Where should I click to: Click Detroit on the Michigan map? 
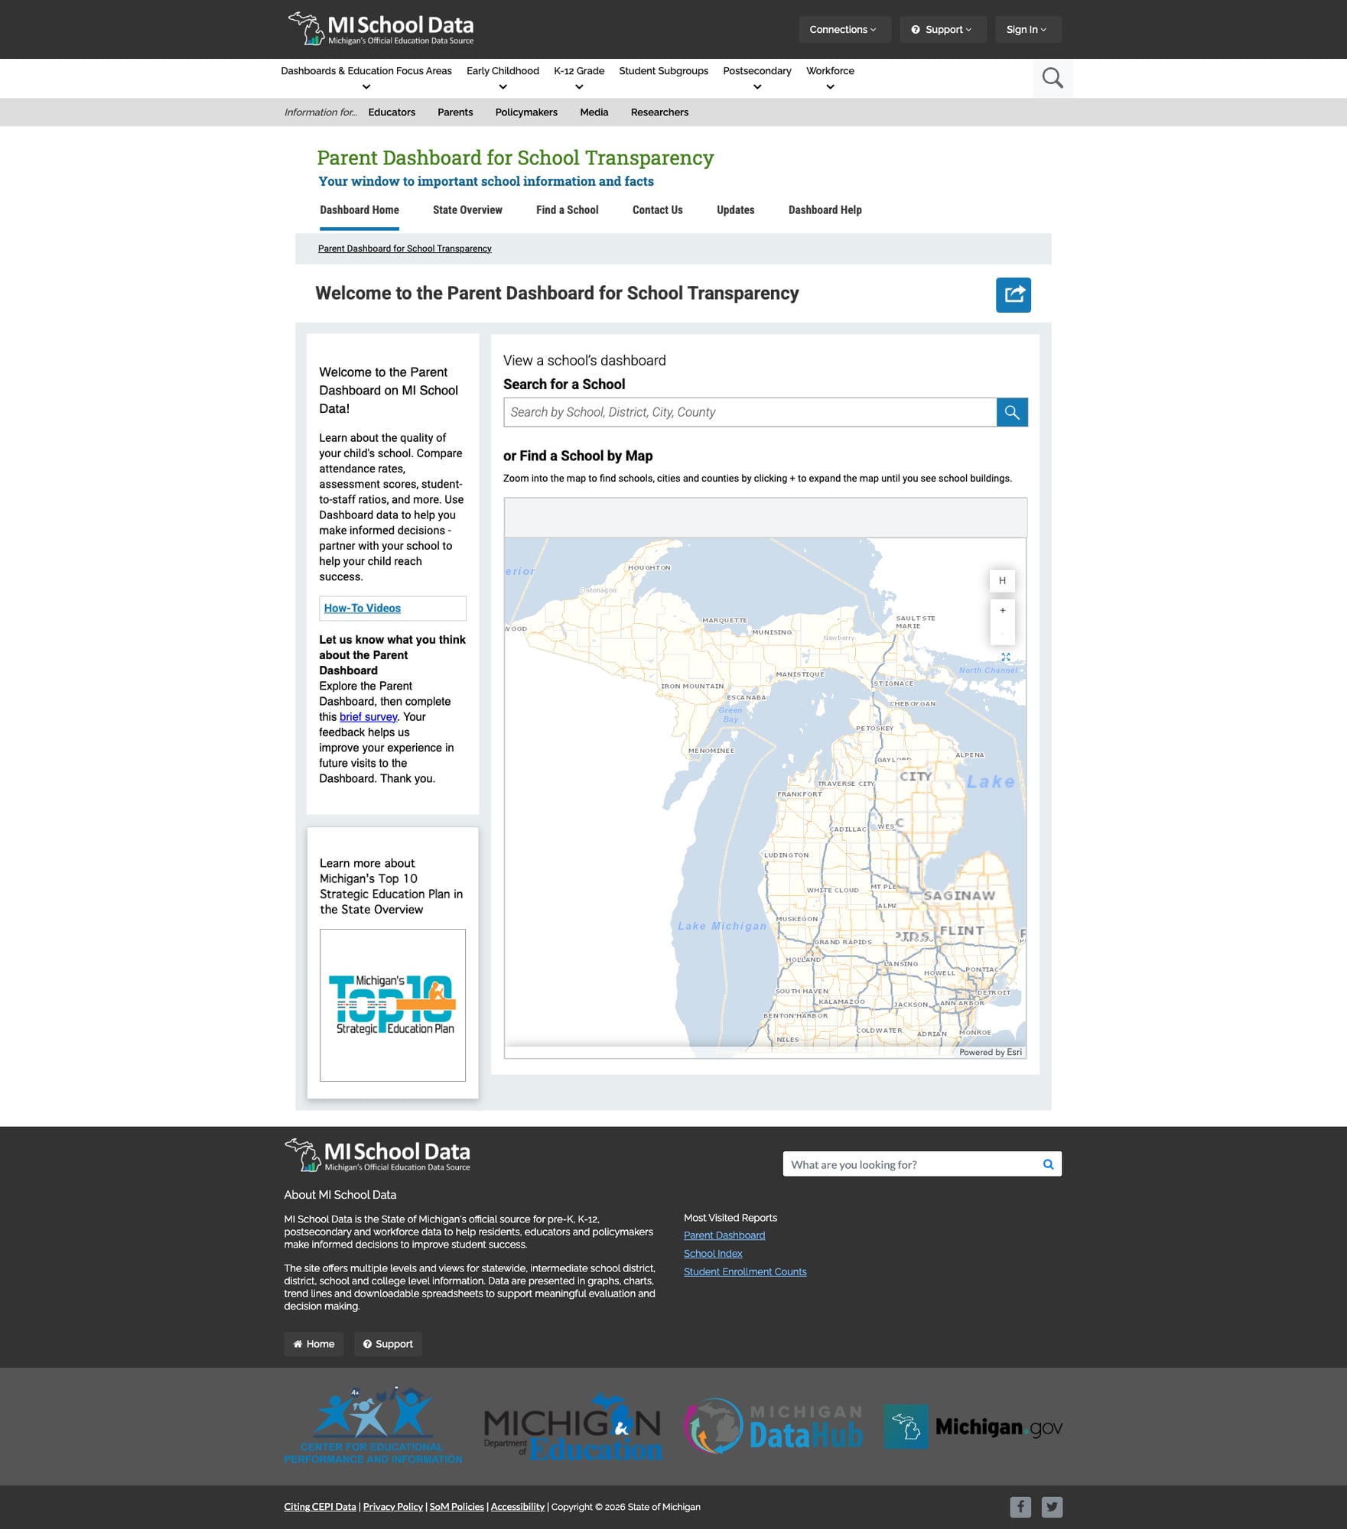coord(994,992)
